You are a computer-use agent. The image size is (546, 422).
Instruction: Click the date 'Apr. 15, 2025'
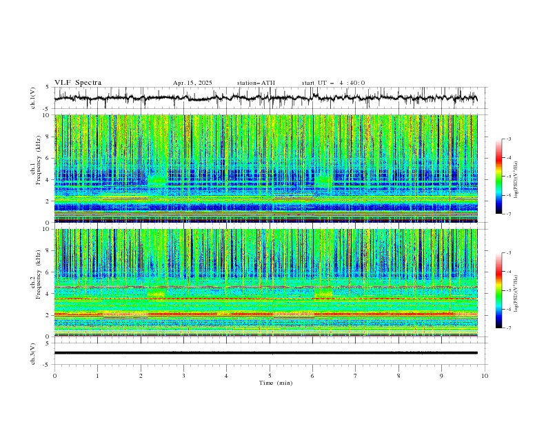point(192,83)
